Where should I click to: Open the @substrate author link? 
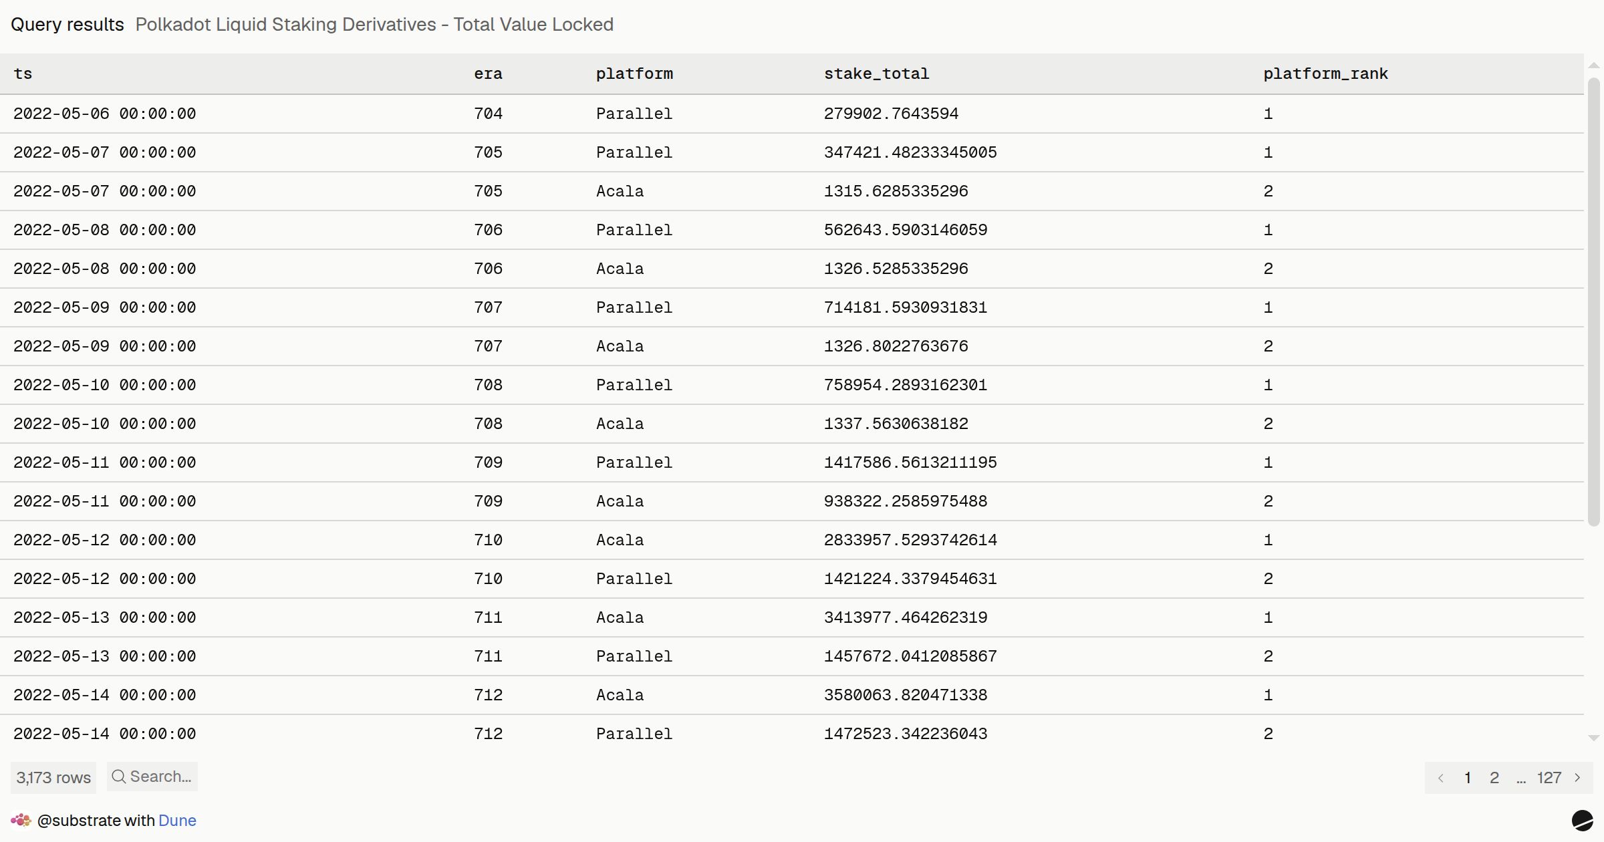78,821
